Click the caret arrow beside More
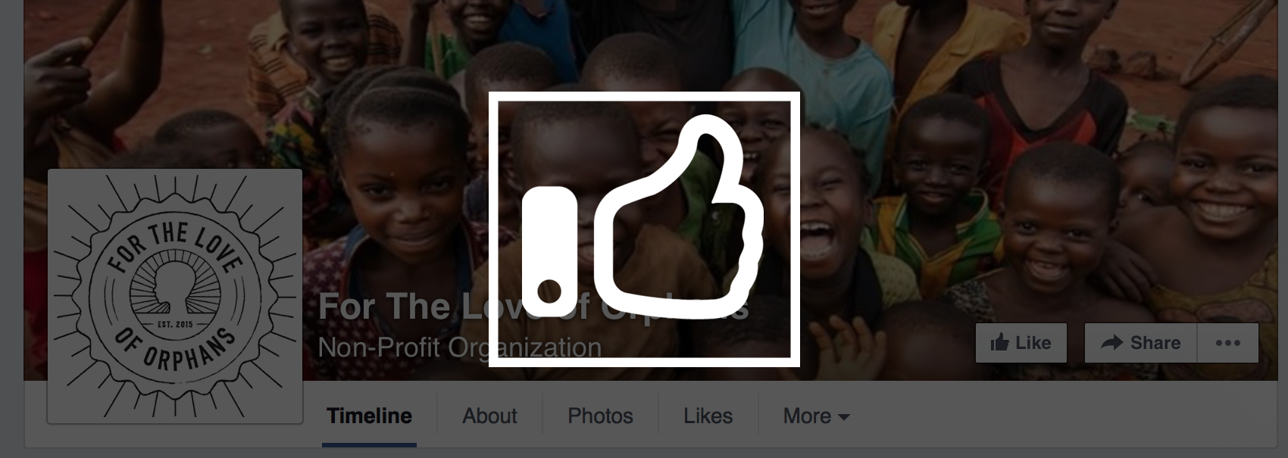 point(844,417)
